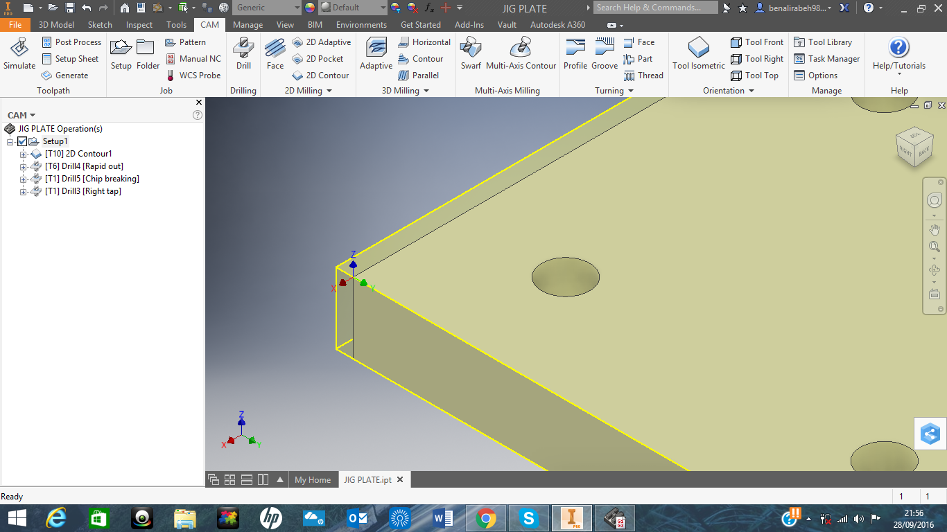
Task: Open the Generic material dropdown
Action: point(297,8)
